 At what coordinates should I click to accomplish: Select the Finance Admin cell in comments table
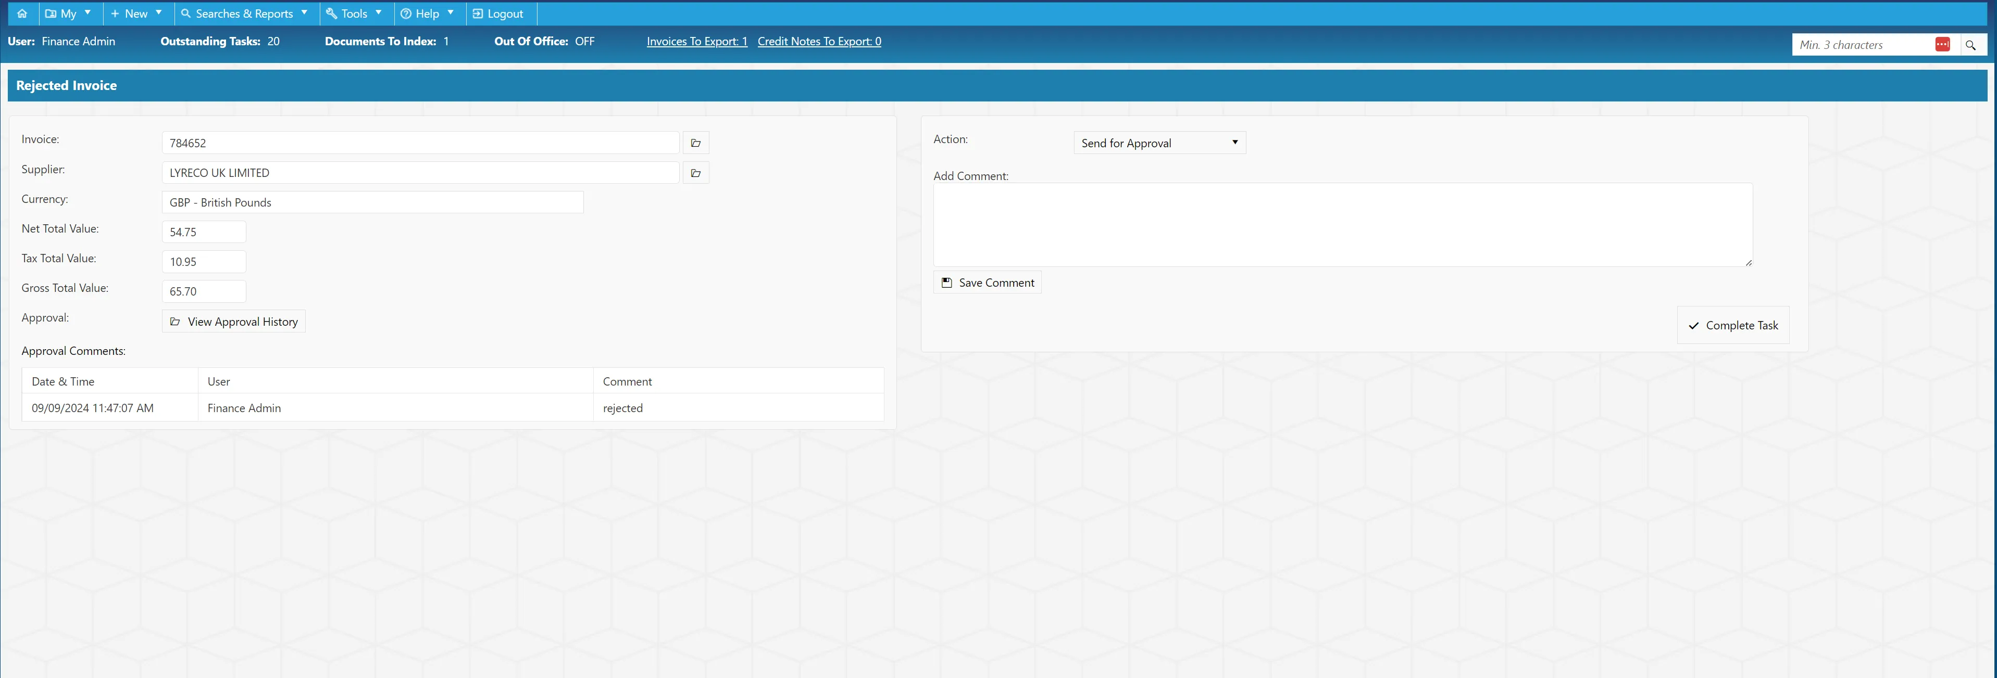coord(395,407)
